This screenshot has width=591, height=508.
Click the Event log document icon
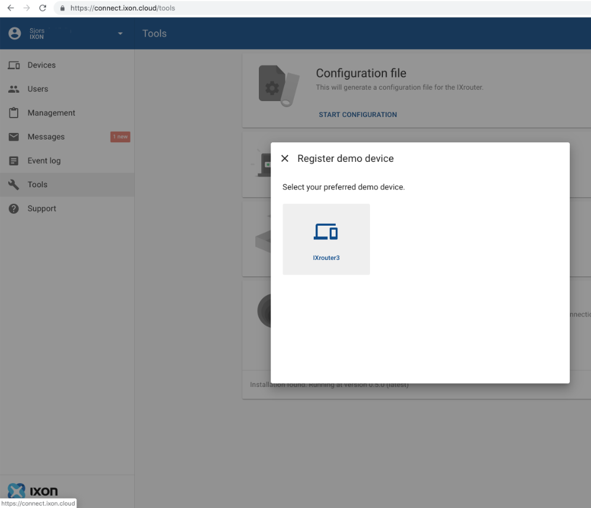coord(13,160)
